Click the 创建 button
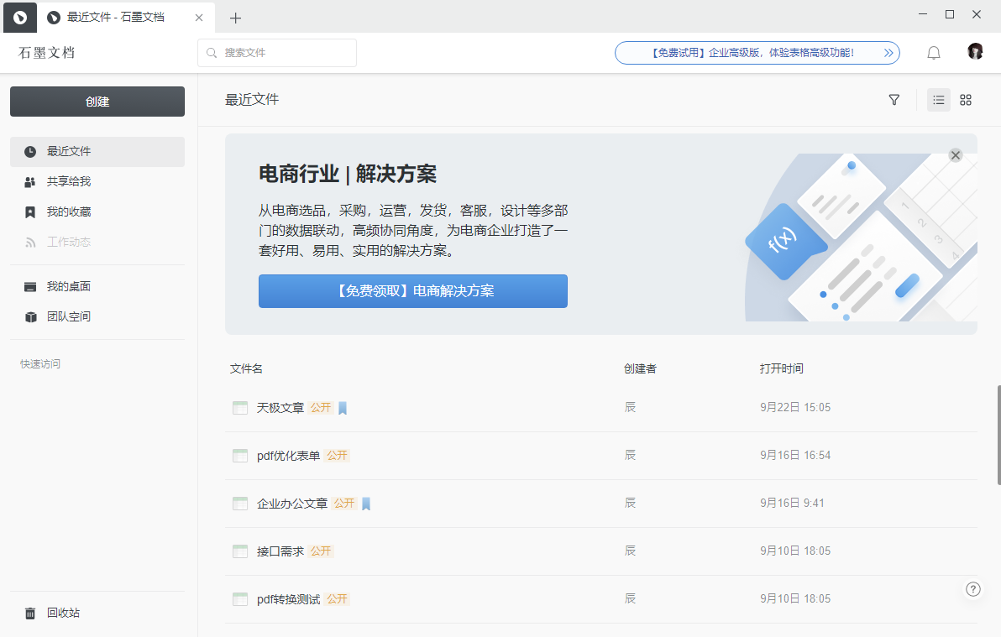The height and width of the screenshot is (637, 1001). click(x=97, y=102)
